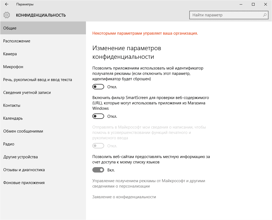The height and width of the screenshot is (220, 272).
Task: Close the Параметры window
Action: (x=265, y=4)
